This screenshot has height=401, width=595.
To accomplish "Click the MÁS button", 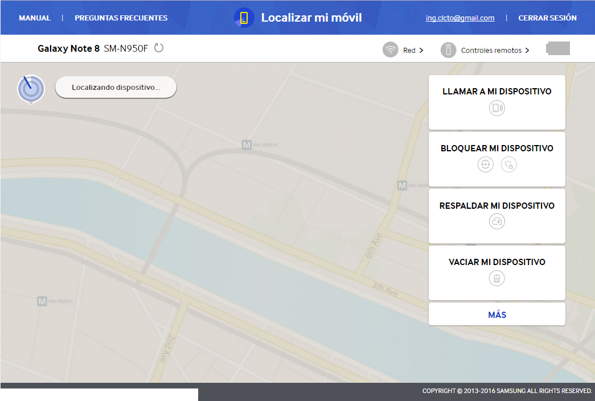I will coord(496,314).
